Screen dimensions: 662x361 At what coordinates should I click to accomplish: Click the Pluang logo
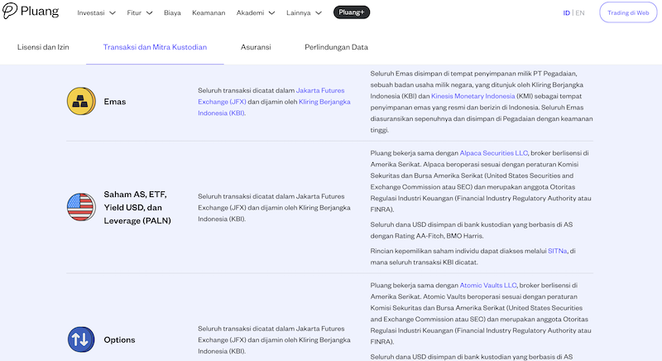click(31, 11)
